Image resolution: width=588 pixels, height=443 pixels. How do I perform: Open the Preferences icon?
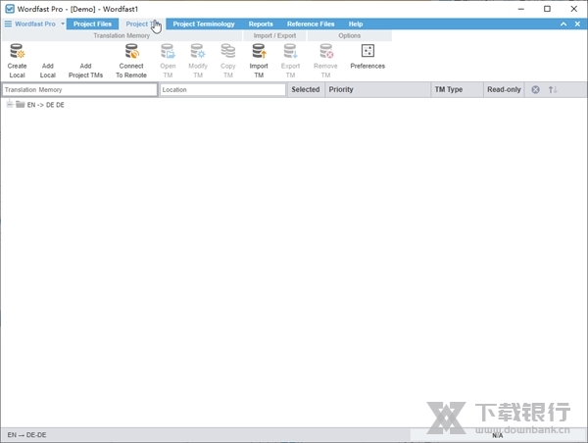(x=367, y=52)
